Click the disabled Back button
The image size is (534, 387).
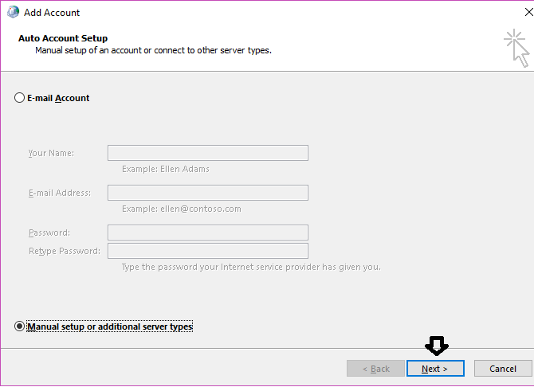pyautogui.click(x=375, y=369)
